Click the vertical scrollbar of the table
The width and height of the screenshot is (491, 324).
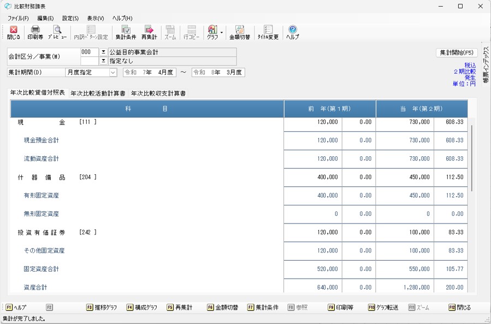pyautogui.click(x=471, y=158)
